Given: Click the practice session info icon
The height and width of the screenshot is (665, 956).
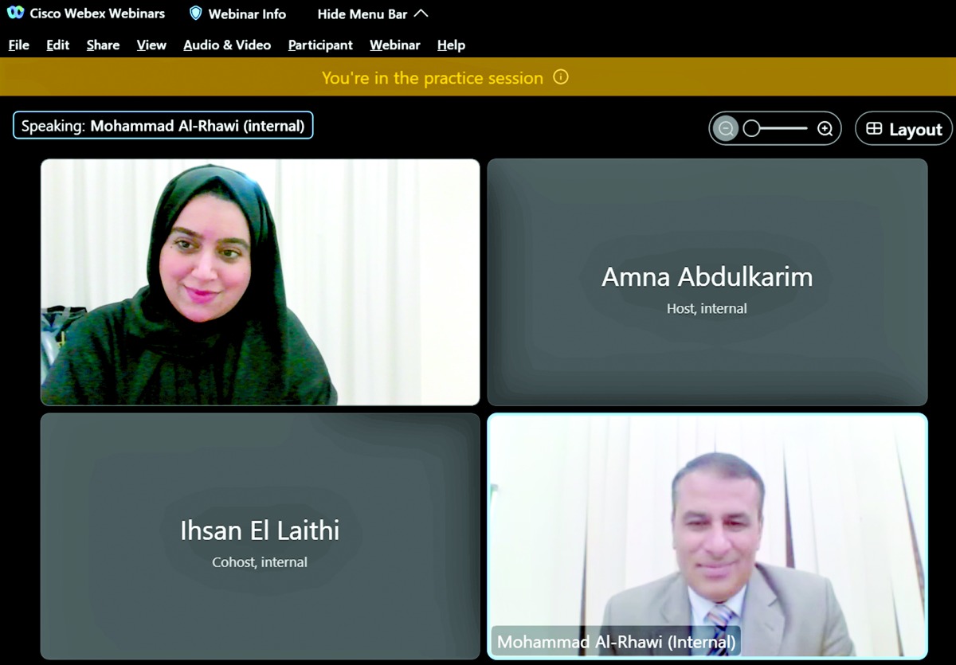Looking at the screenshot, I should pos(561,77).
